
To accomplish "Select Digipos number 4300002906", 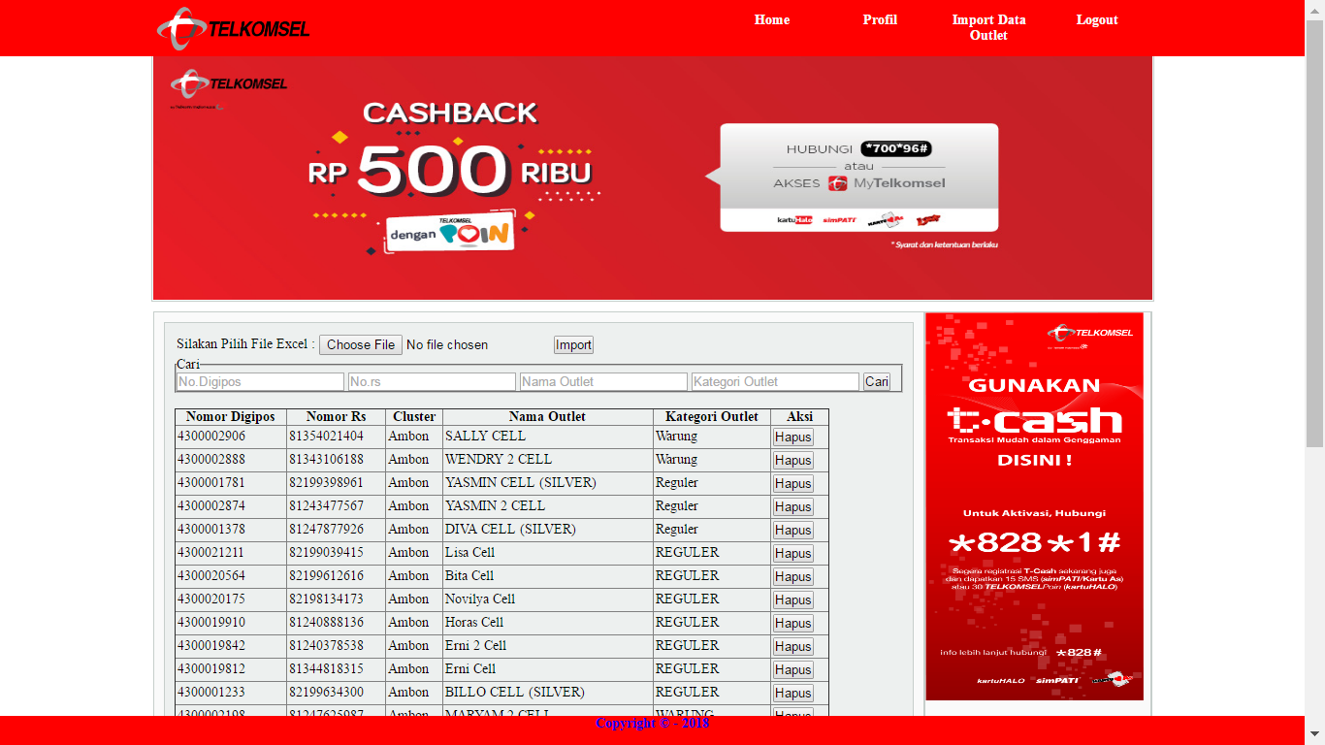I will pos(211,437).
